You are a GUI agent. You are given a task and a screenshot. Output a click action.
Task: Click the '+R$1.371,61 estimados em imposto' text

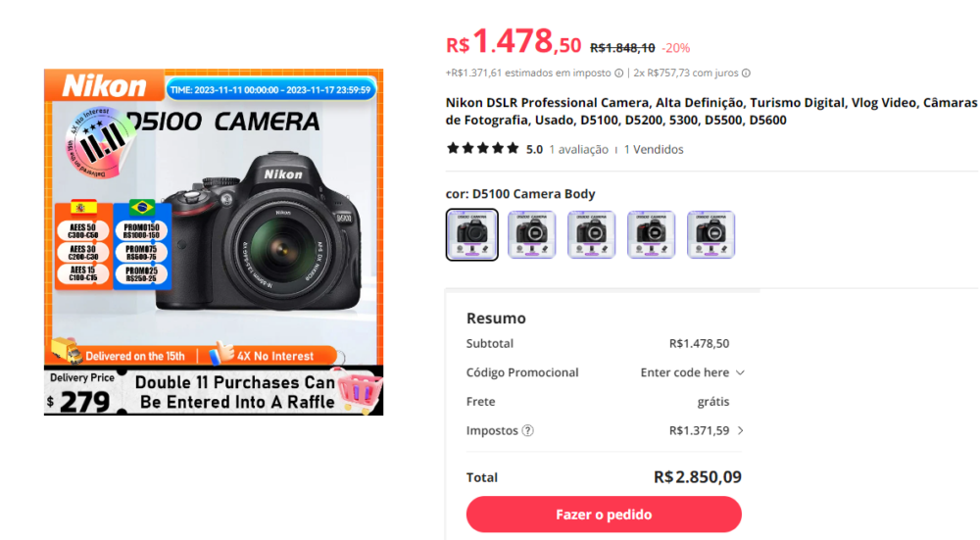(x=528, y=74)
